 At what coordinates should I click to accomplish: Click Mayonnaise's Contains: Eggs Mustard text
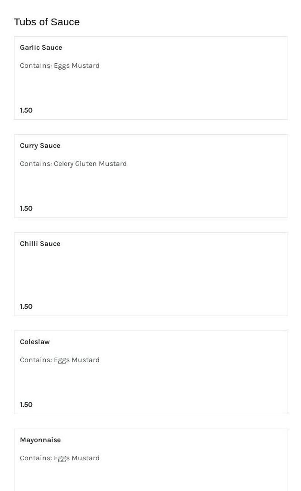[x=60, y=458]
